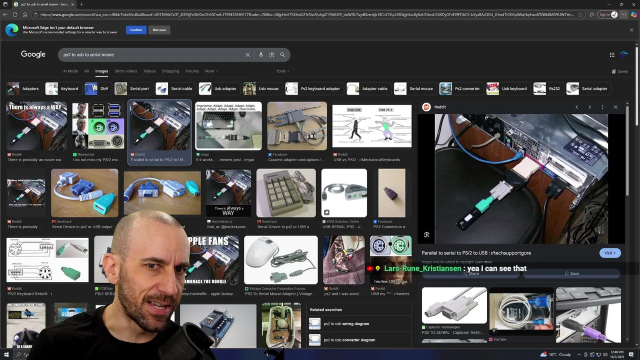Submit the search with the magnifier icon
The height and width of the screenshot is (360, 640).
[282, 54]
